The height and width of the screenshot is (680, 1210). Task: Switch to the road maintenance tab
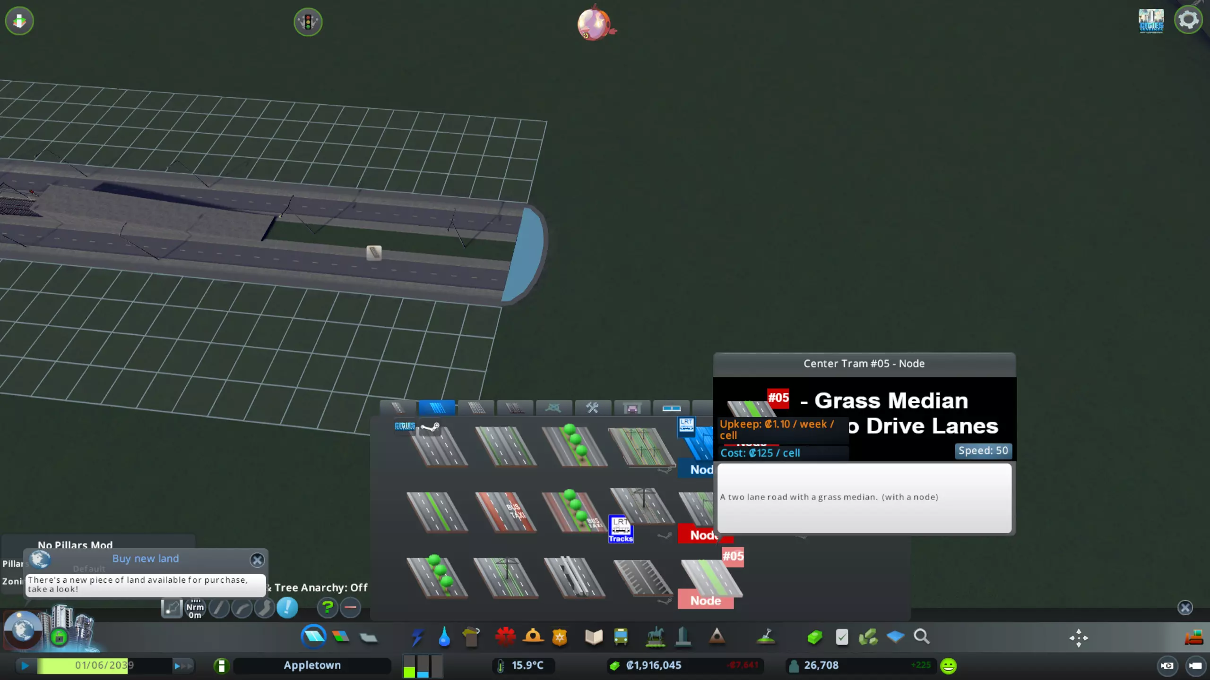[x=592, y=408]
